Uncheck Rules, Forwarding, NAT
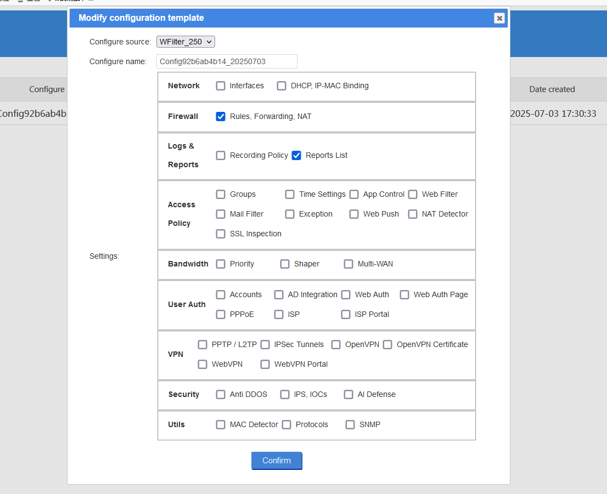The height and width of the screenshot is (494, 607). tap(221, 116)
